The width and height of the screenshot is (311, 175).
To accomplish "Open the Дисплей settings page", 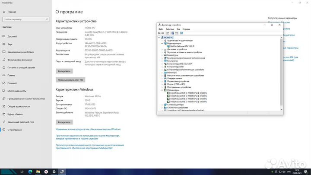I will (x=12, y=36).
